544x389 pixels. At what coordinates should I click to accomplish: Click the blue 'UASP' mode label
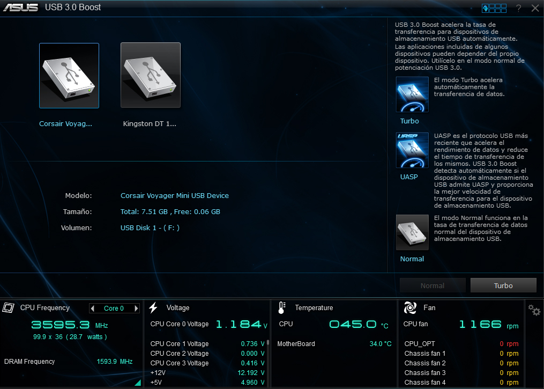(409, 177)
